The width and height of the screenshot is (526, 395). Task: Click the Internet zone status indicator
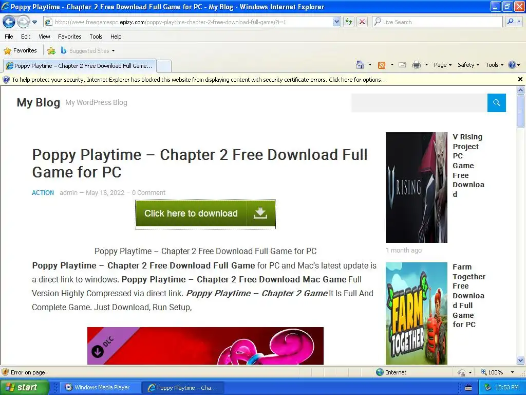point(391,372)
